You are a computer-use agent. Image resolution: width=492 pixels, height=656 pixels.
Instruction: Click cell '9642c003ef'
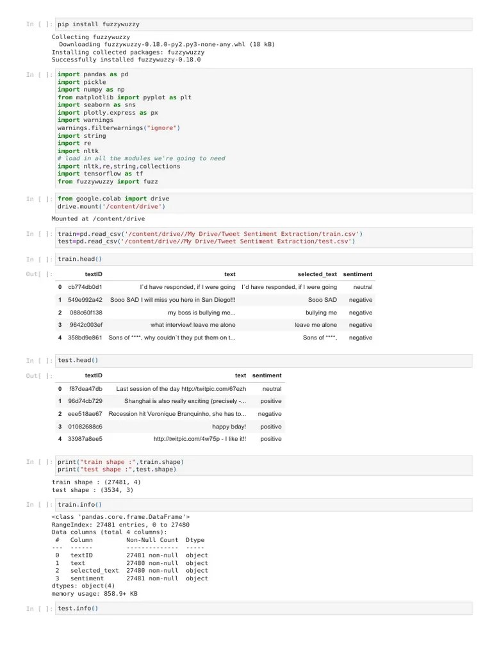[x=86, y=325]
